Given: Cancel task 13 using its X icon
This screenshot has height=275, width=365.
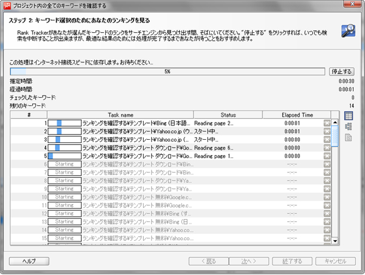Looking at the screenshot, I should [x=327, y=222].
